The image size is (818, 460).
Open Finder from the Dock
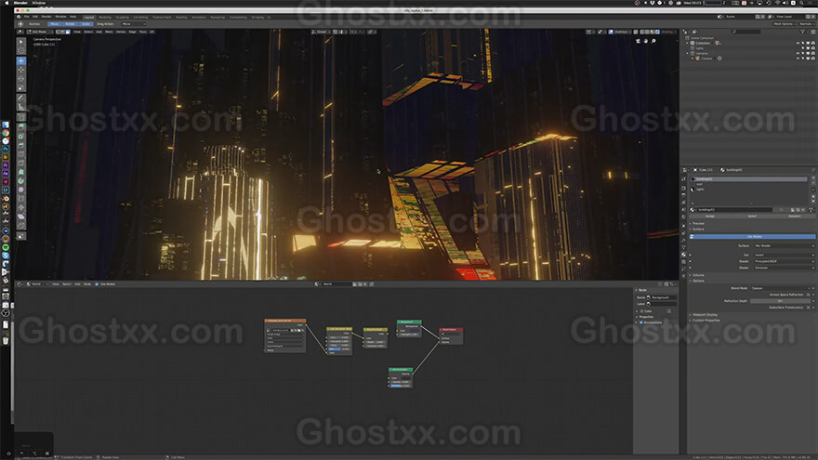point(6,125)
